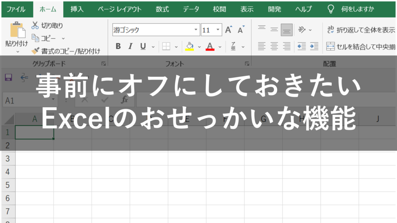Toggle Bold formatting

tap(118, 46)
